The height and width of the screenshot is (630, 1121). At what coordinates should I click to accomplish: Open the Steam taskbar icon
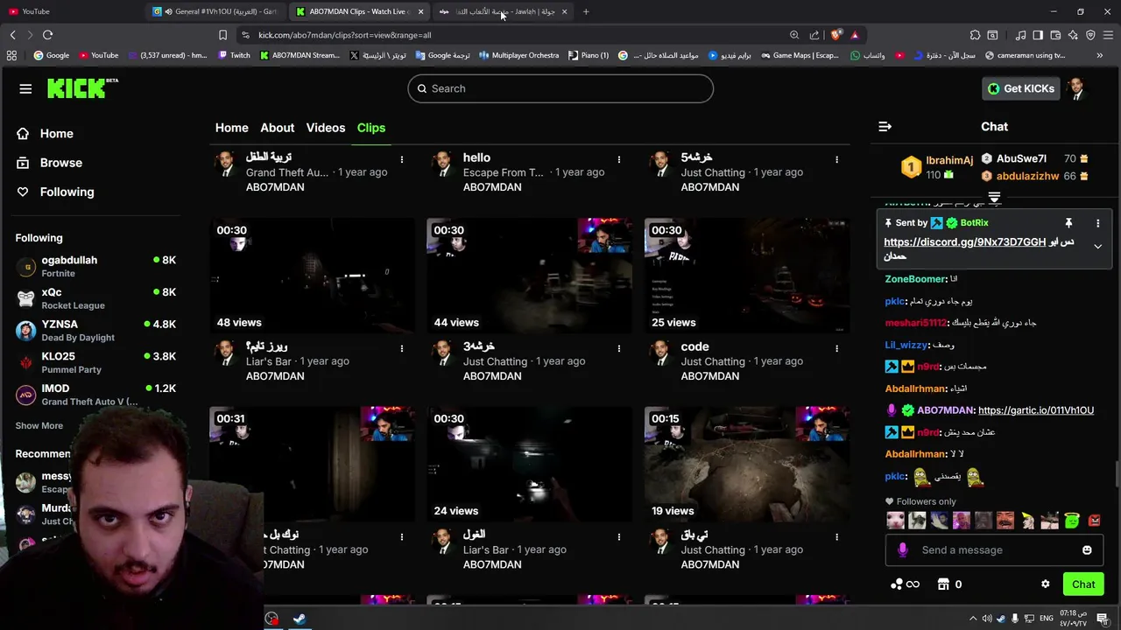click(x=299, y=619)
